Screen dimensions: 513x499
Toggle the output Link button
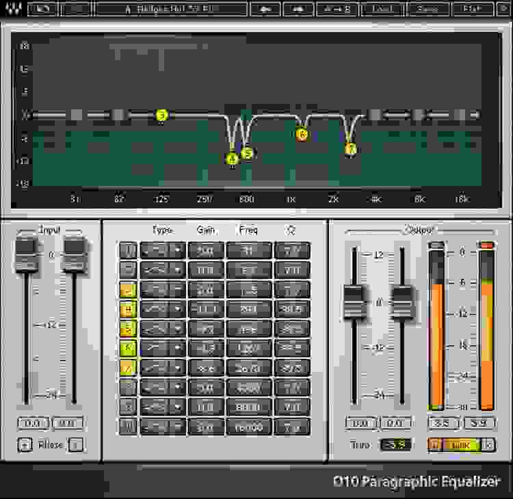coord(461,445)
